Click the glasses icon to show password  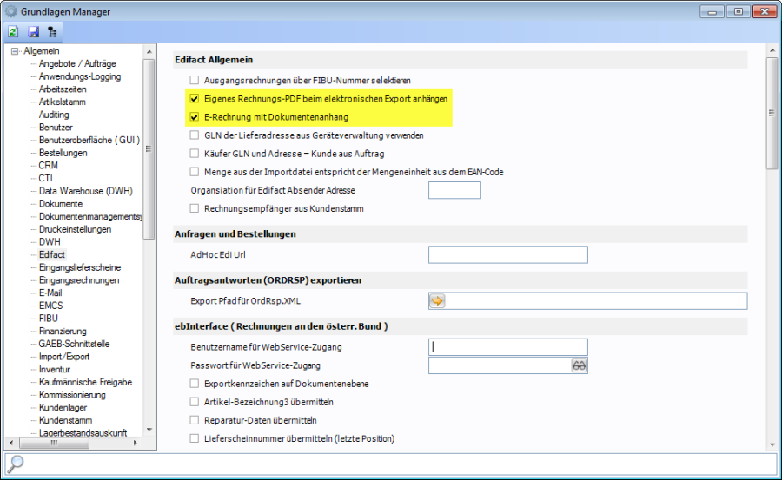[x=579, y=365]
